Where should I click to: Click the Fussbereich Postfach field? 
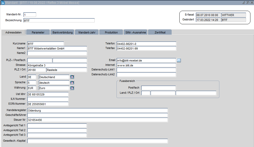point(158,88)
